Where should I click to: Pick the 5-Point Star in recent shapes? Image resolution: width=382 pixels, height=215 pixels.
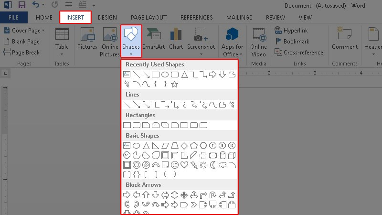(x=175, y=84)
